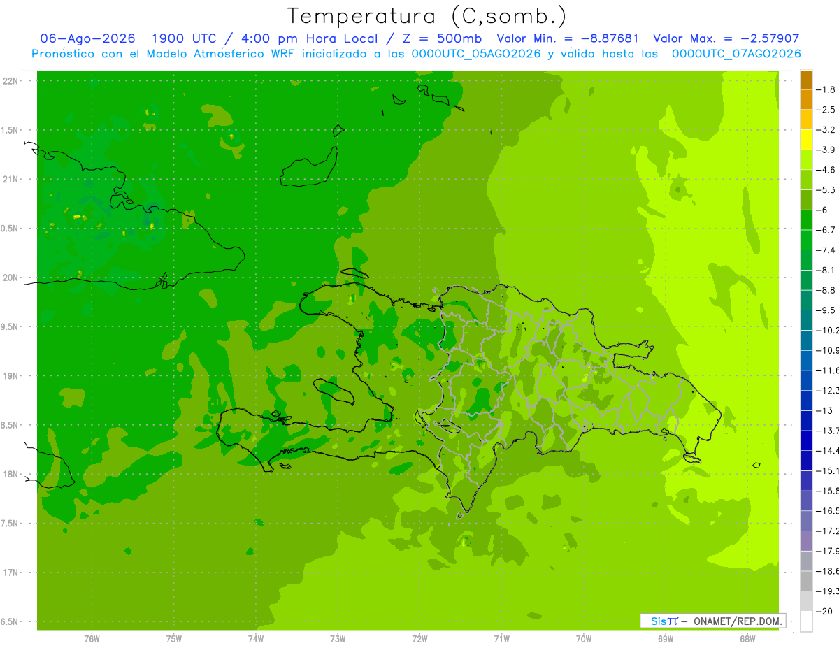Click the '-13' color scale label
Screen dimensions: 839x648
825,410
